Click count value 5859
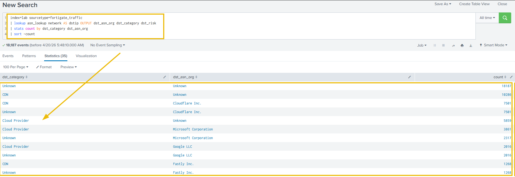The width and height of the screenshot is (515, 177). pyautogui.click(x=507, y=121)
